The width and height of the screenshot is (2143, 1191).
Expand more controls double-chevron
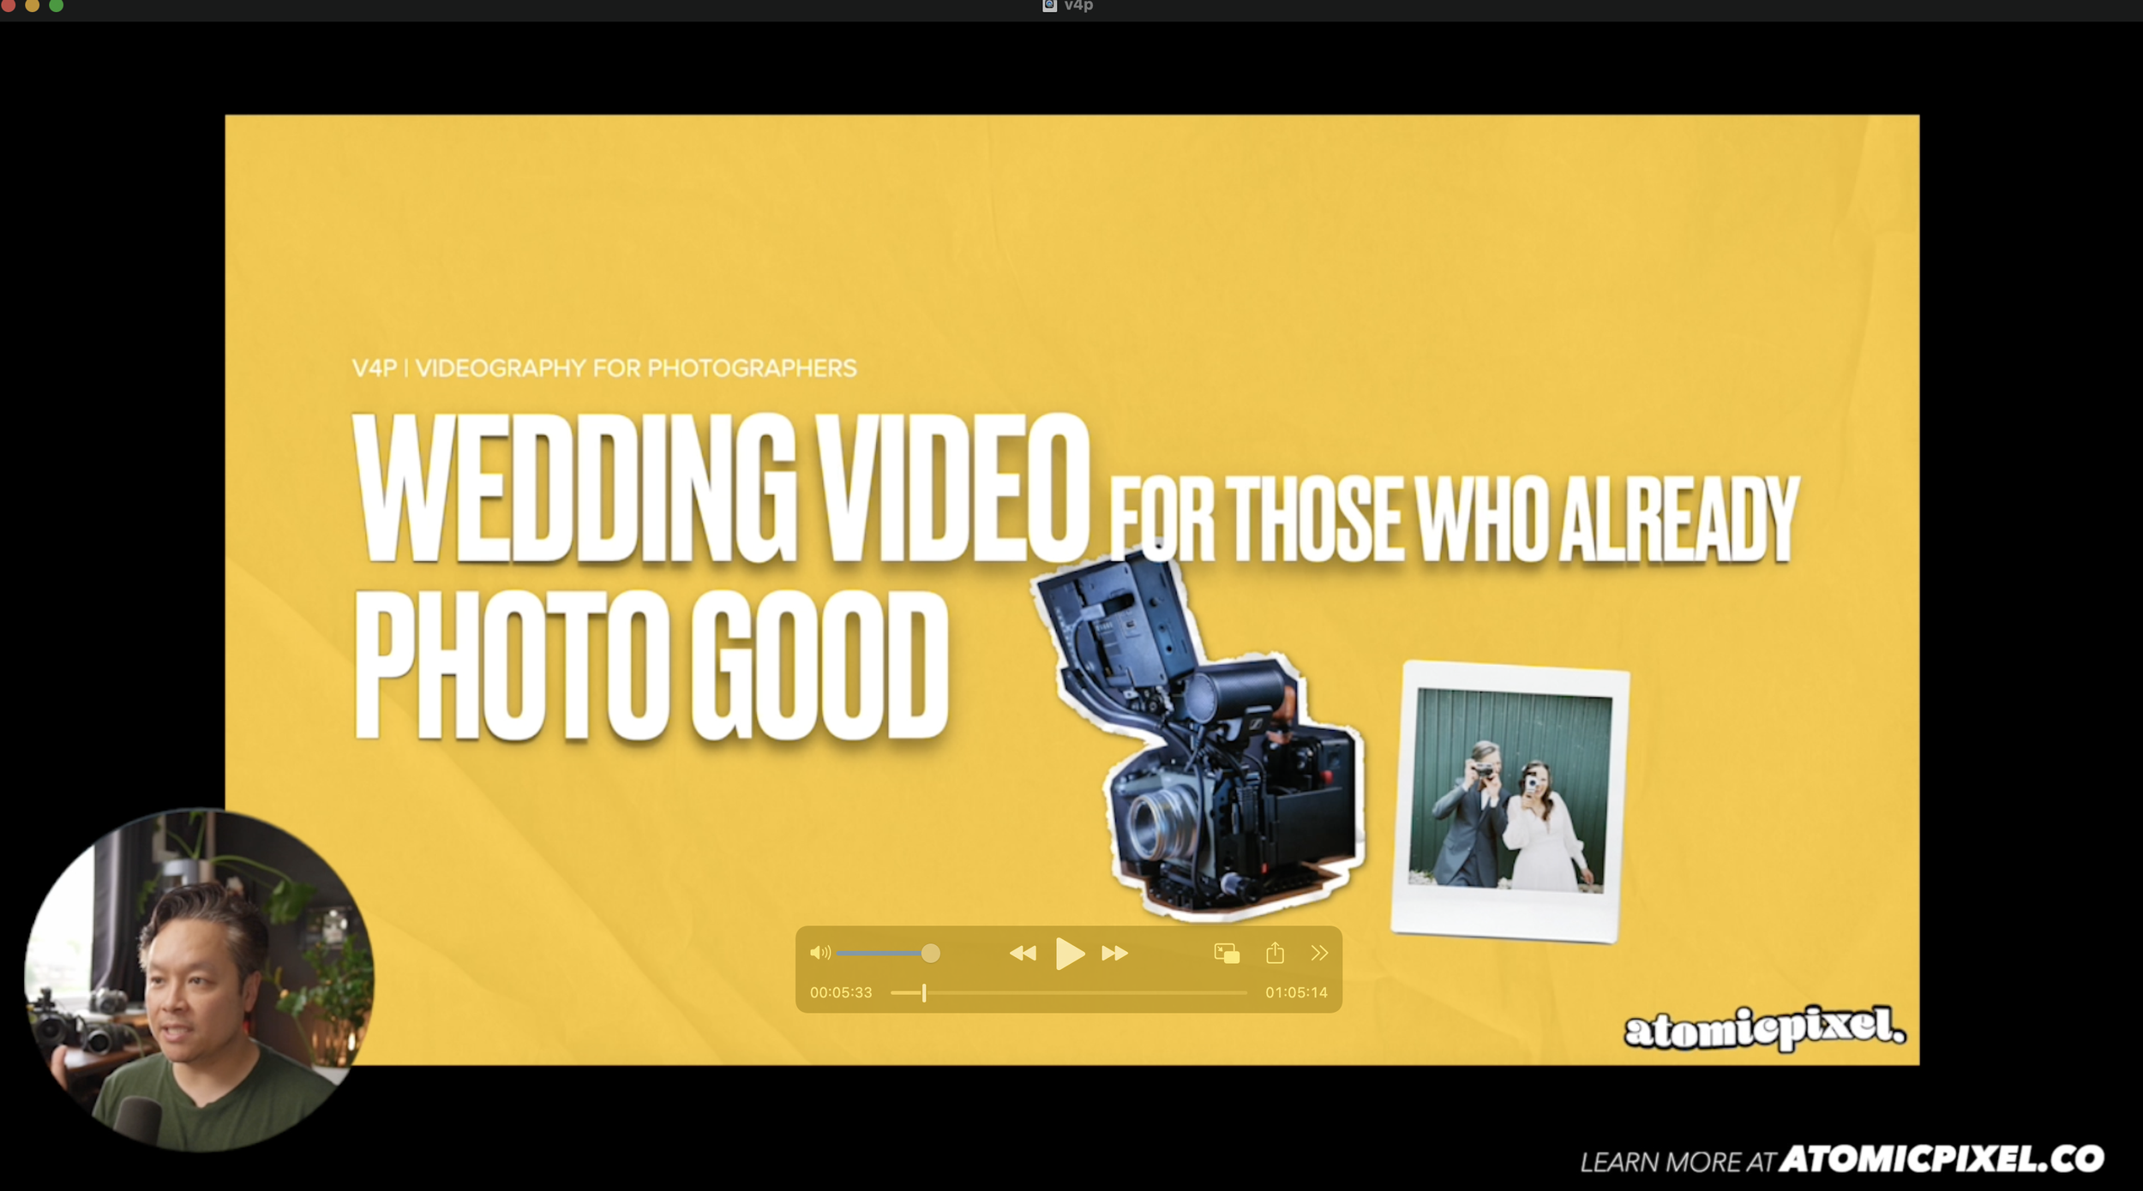[x=1319, y=953]
